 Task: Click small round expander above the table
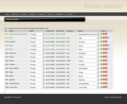5,25
